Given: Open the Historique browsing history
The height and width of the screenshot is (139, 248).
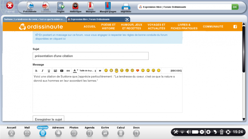Looking at the screenshot, I should pos(76,7).
